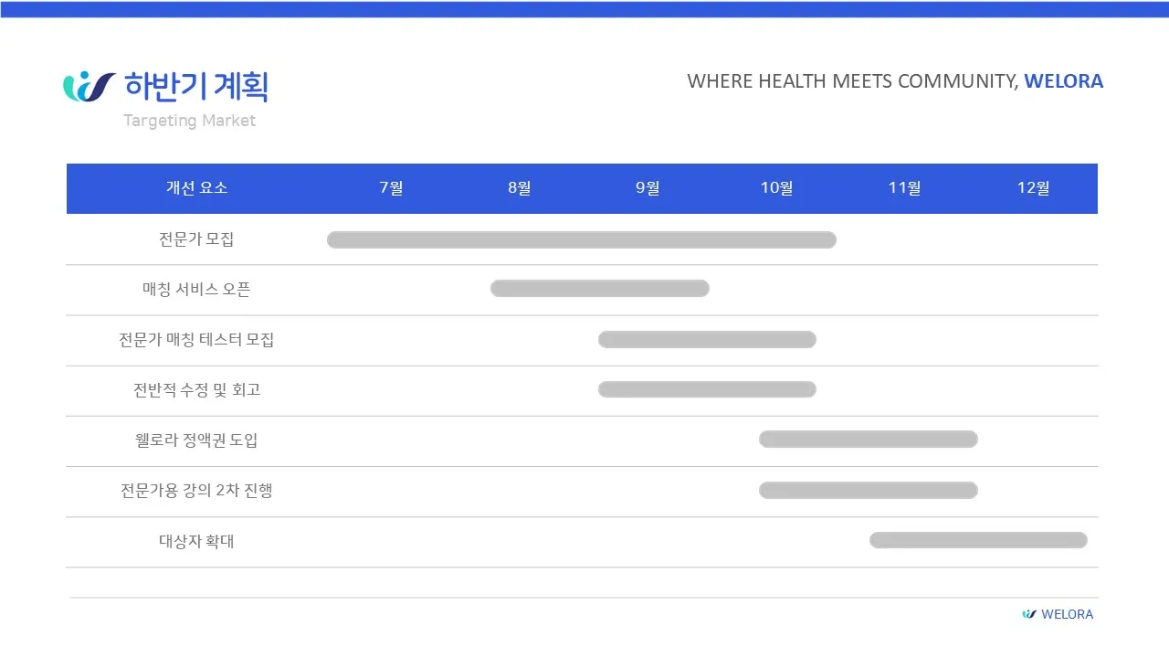Select the 전반적 수정 및 회고 bar
The width and height of the screenshot is (1169, 658).
(x=707, y=389)
